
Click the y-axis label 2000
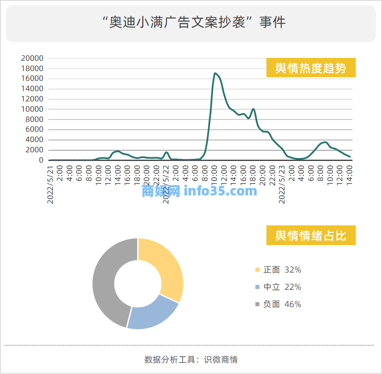point(34,150)
